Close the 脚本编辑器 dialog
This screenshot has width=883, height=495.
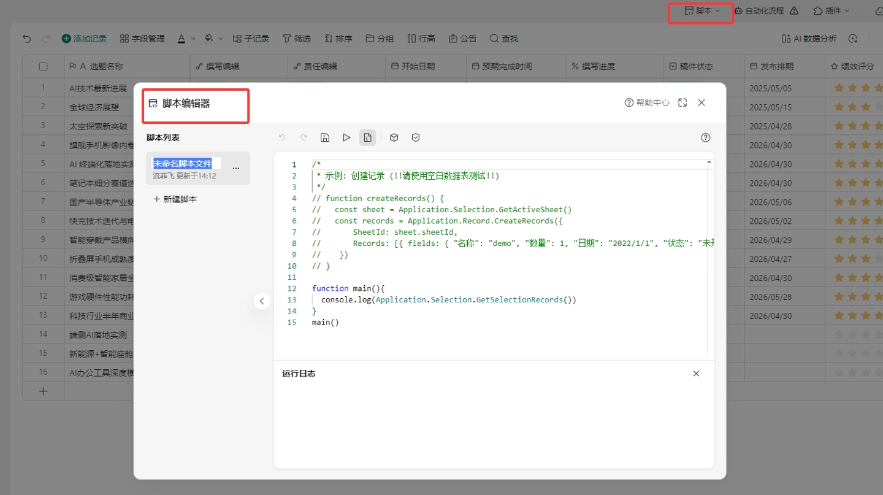[x=701, y=102]
